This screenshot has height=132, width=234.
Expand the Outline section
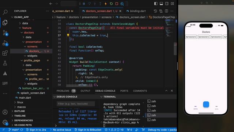coord(19,111)
